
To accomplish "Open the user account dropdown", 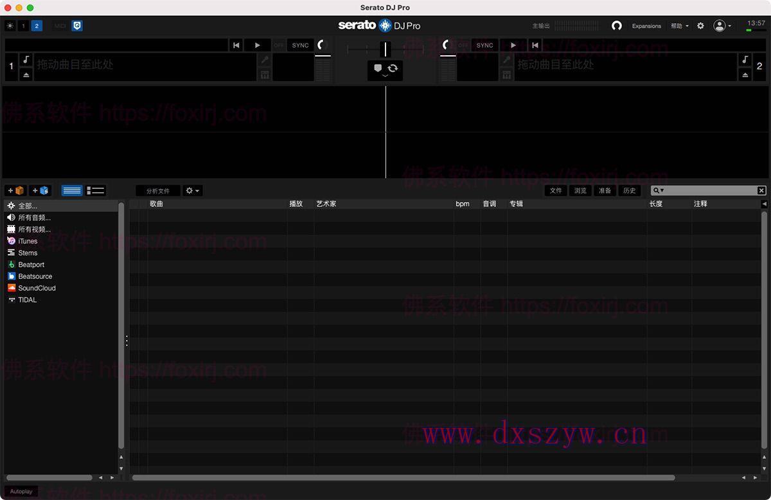I will pyautogui.click(x=722, y=26).
